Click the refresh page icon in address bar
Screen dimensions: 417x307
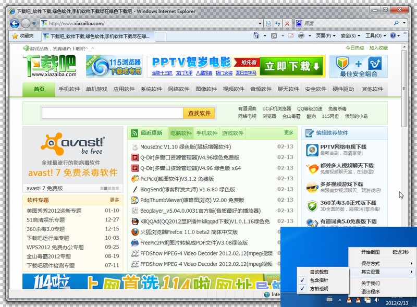(x=278, y=23)
